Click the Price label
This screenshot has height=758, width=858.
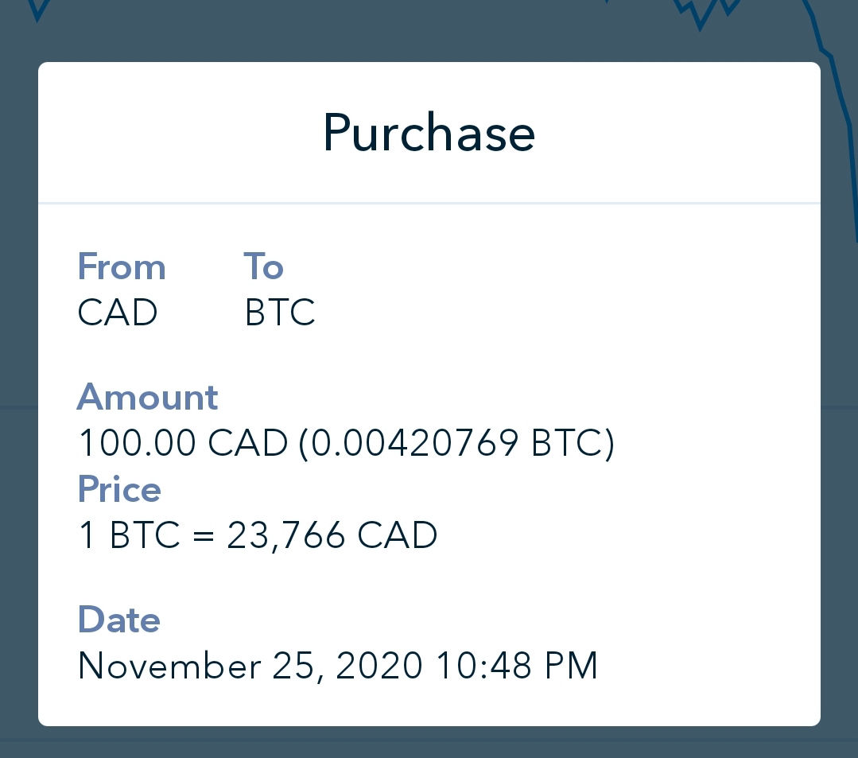coord(119,489)
